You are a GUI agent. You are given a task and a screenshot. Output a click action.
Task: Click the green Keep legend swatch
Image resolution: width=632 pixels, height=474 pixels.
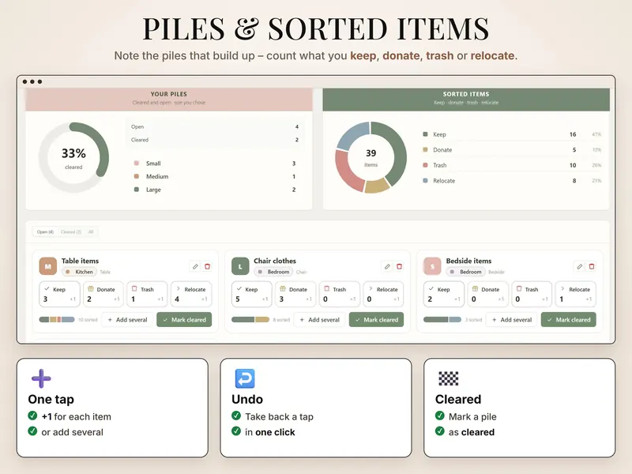pos(425,134)
